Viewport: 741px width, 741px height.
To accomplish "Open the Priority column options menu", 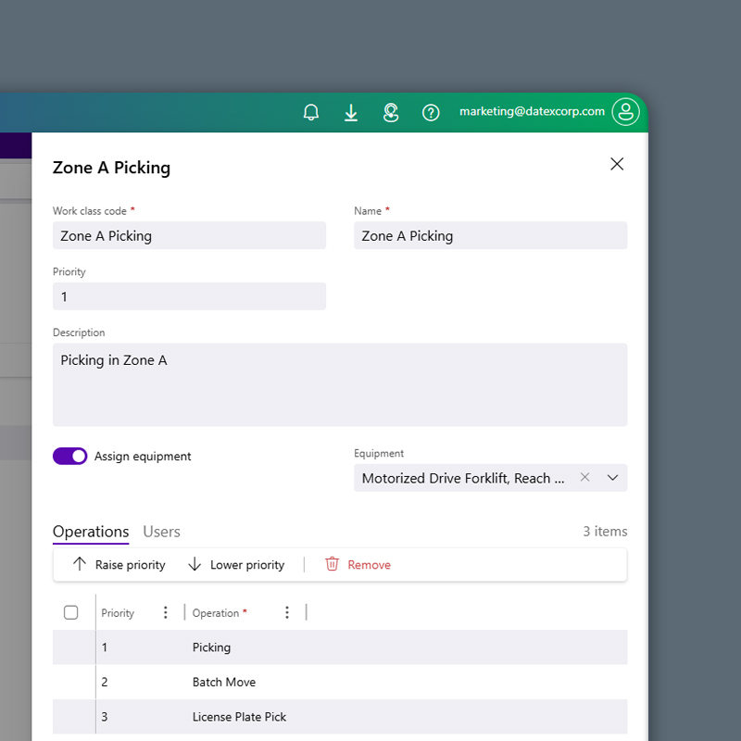I will [x=166, y=612].
